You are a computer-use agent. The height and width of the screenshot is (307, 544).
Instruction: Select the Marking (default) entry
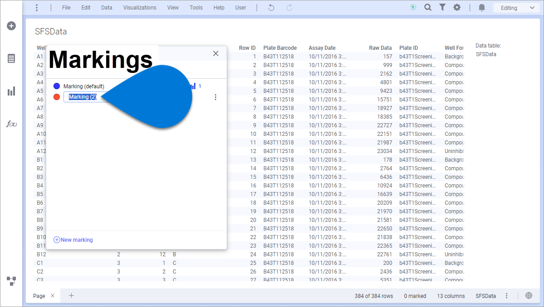click(x=84, y=86)
